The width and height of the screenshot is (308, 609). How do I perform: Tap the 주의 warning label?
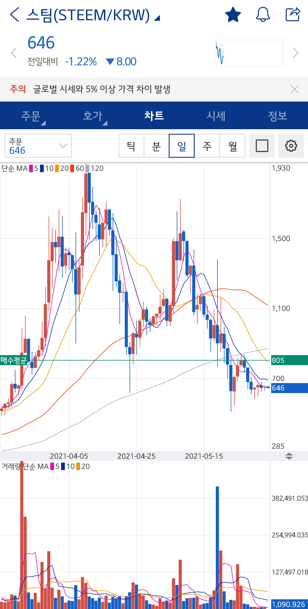[18, 89]
